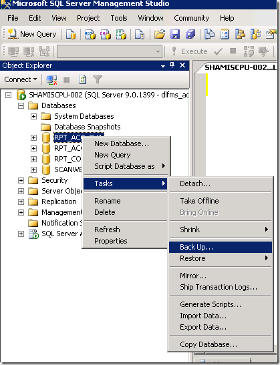Viewport: 280px width, 365px height.
Task: Expand the Security folder
Action: 21,180
